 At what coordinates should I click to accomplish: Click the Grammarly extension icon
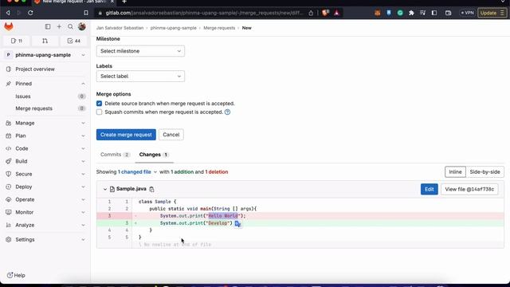tap(400, 13)
